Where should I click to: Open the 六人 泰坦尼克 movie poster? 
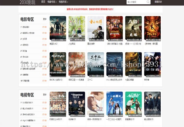click(114, 65)
